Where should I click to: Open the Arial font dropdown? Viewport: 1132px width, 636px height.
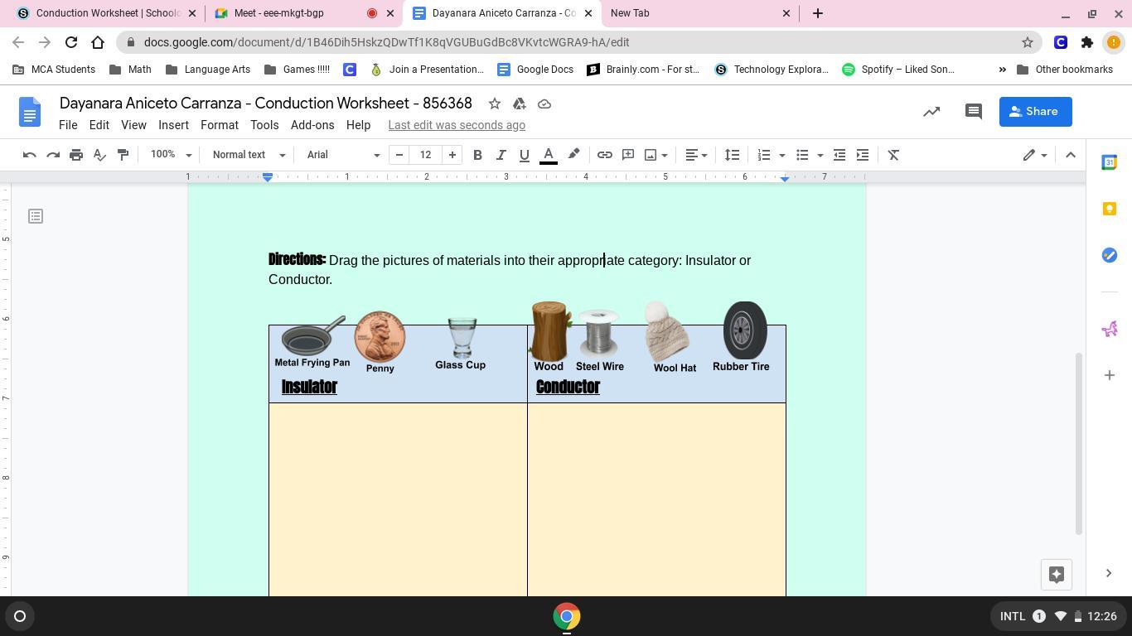coord(342,155)
